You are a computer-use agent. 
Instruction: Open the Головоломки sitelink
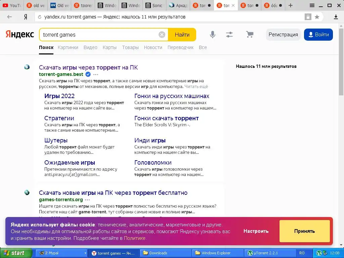(153, 162)
